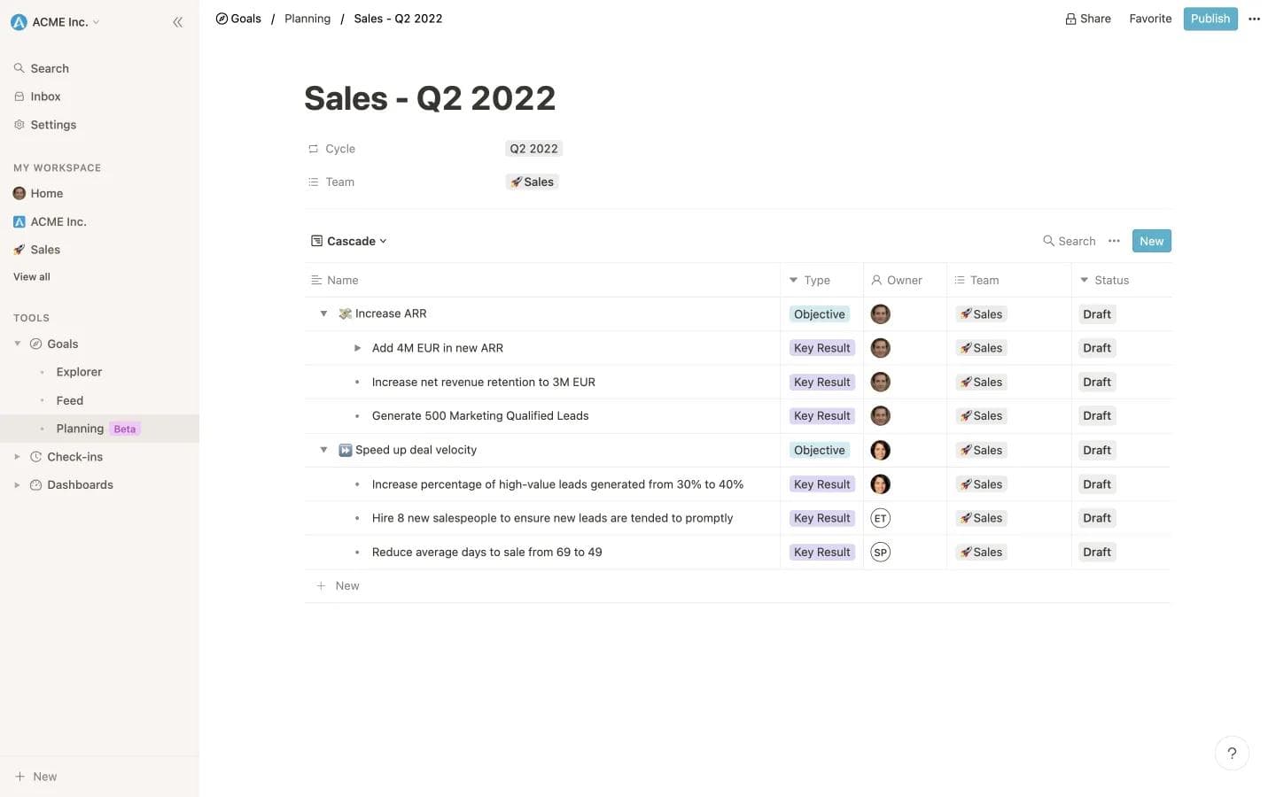
Task: Collapse the Increase ARR objective
Action: coord(323,313)
